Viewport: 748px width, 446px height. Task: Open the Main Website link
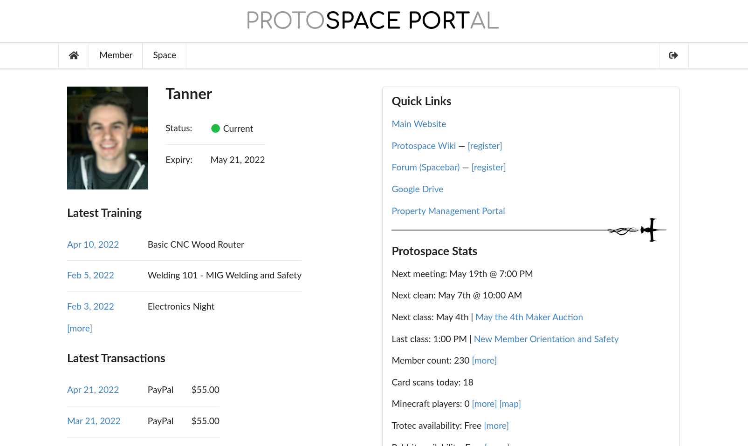click(419, 124)
